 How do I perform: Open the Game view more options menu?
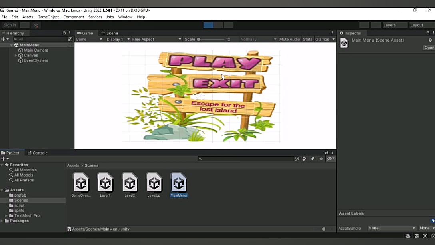(332, 33)
